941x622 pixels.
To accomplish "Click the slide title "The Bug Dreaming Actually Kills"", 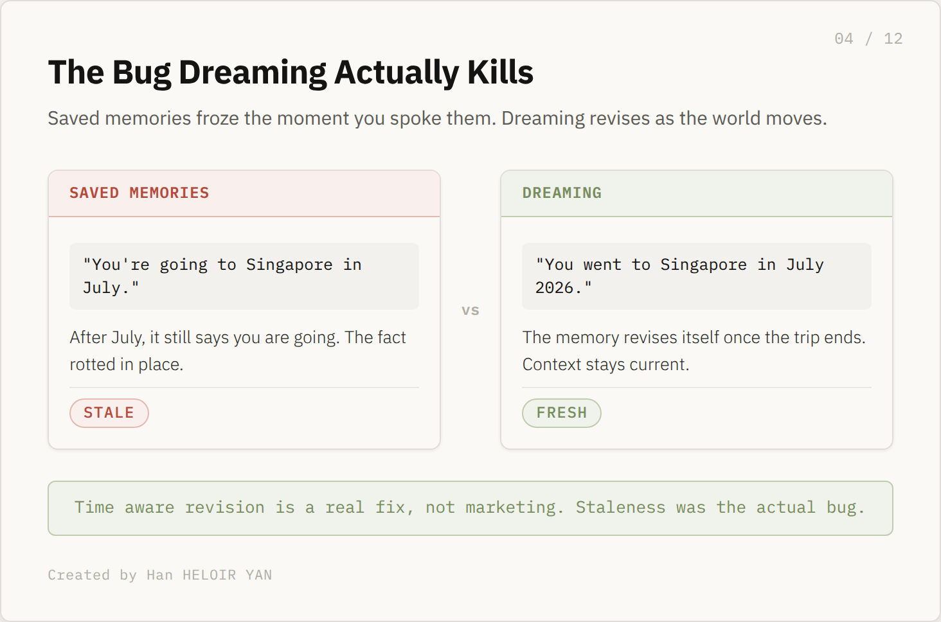I will (291, 72).
